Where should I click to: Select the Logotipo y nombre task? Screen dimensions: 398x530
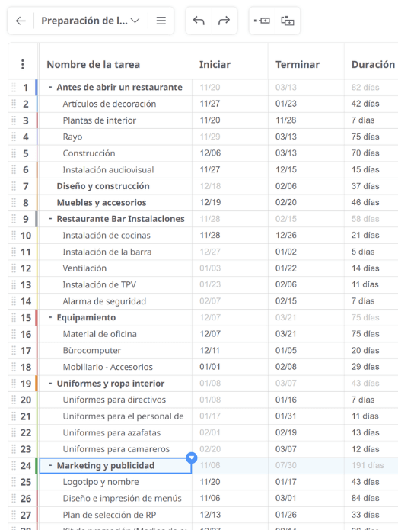tap(100, 482)
